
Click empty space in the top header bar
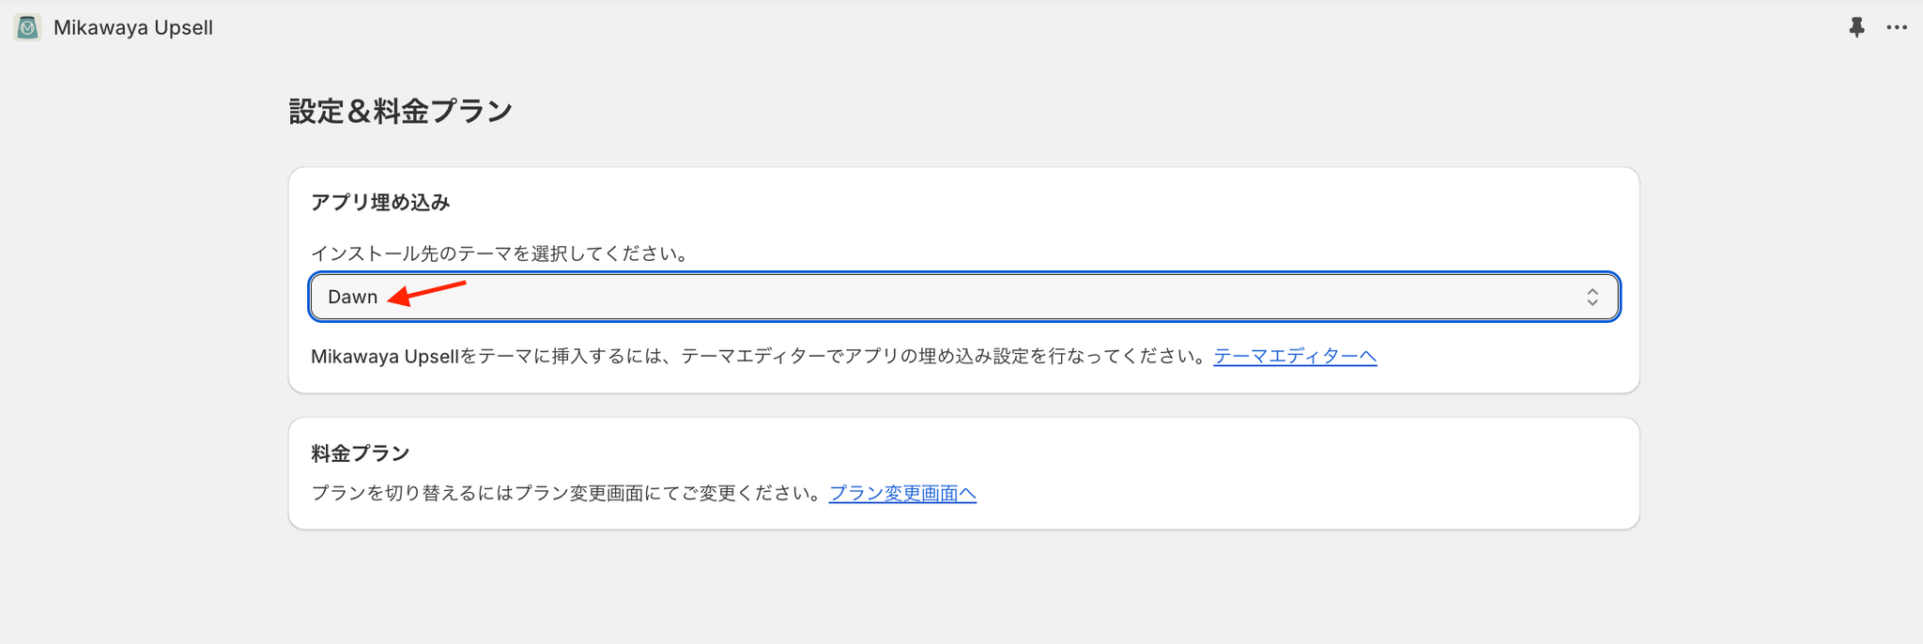(x=939, y=27)
